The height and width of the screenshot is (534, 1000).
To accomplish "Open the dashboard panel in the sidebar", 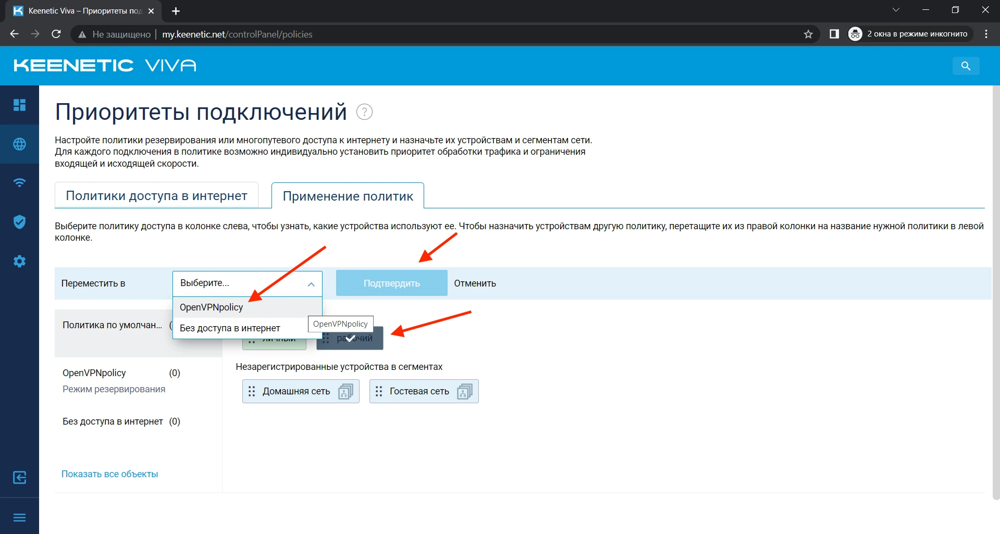I will coord(19,105).
